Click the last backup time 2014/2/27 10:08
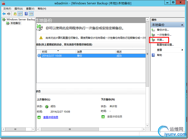 pyautogui.click(x=60, y=112)
